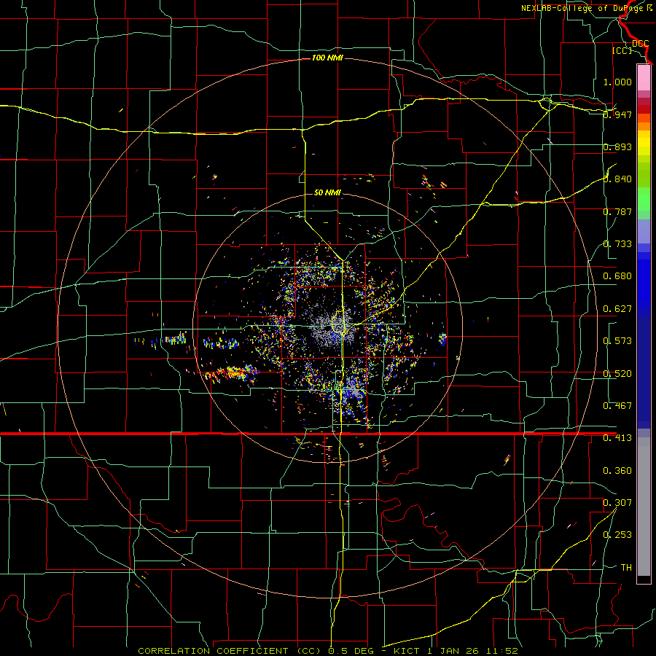This screenshot has height=656, width=656.
Task: Select the 0.360 legend value
Action: click(x=617, y=471)
